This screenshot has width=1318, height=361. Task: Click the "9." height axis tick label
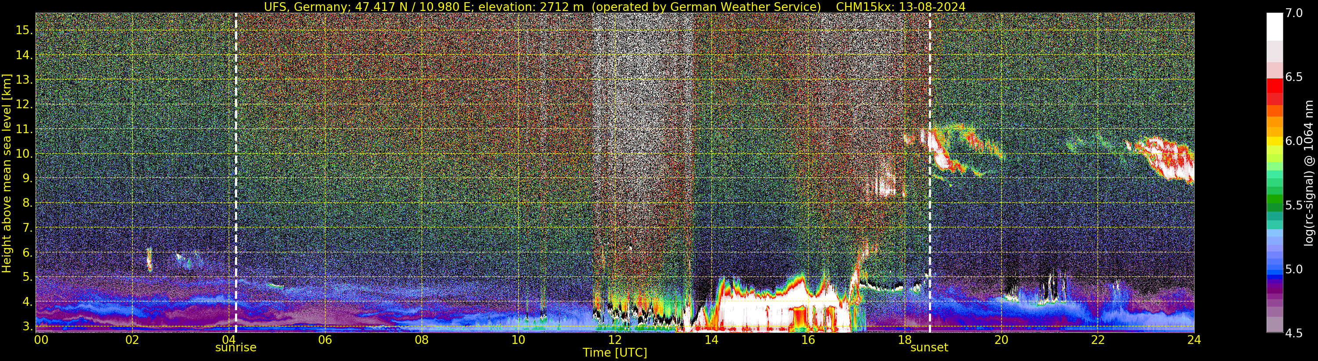[28, 179]
